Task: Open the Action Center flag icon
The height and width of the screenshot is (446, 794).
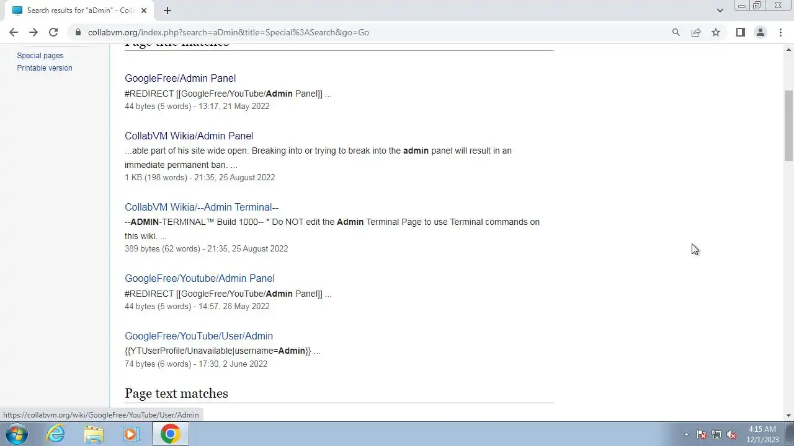Action: click(x=702, y=434)
